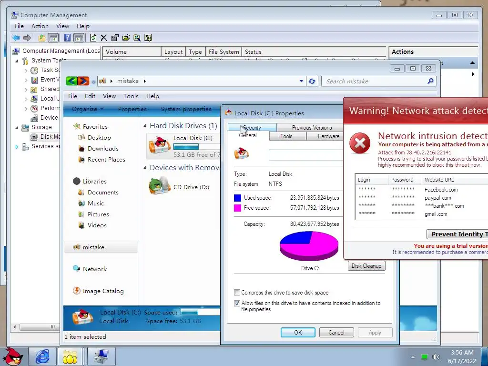Switch to the Previous Versions tab
Image resolution: width=488 pixels, height=366 pixels.
pos(312,128)
